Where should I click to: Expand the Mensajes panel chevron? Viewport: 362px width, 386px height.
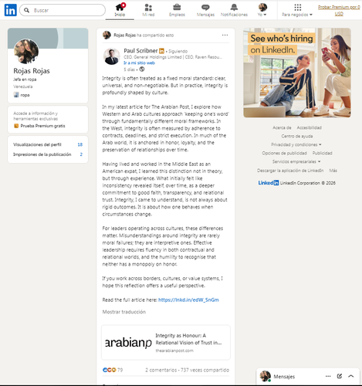tap(351, 376)
